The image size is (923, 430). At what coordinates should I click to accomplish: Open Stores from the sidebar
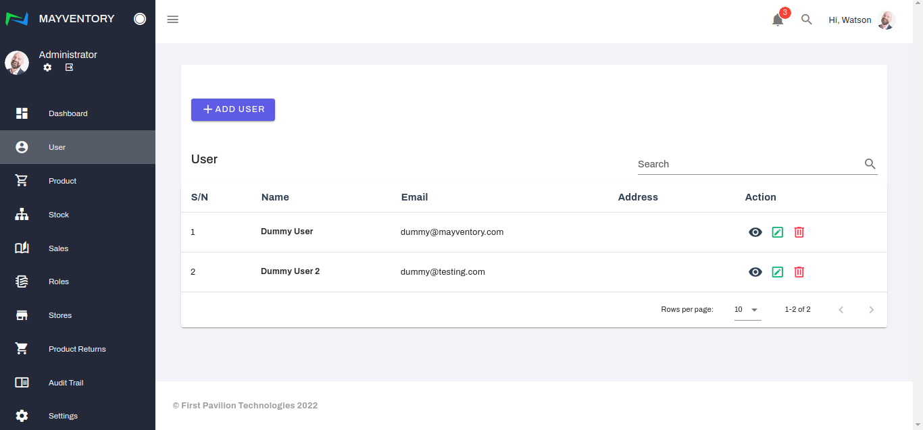click(x=60, y=315)
